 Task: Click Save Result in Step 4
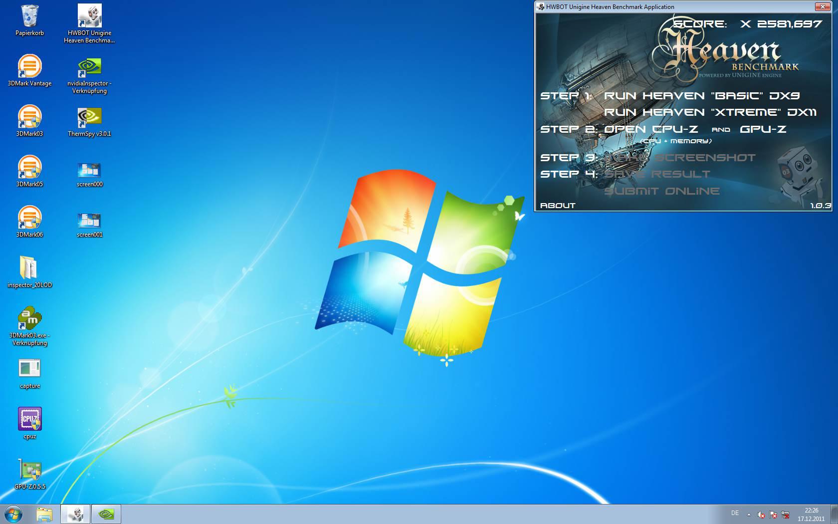(x=657, y=174)
